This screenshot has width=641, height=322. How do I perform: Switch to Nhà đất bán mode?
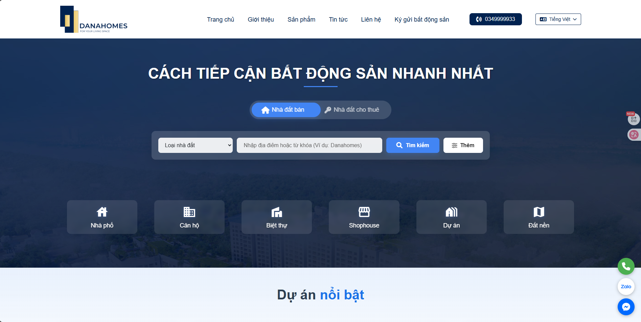click(286, 110)
